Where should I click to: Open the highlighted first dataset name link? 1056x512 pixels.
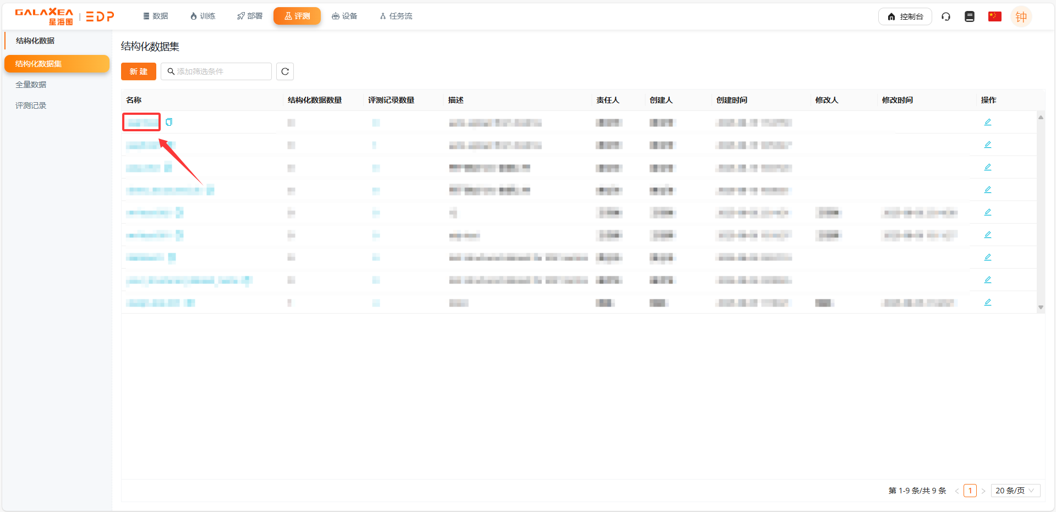coord(141,122)
